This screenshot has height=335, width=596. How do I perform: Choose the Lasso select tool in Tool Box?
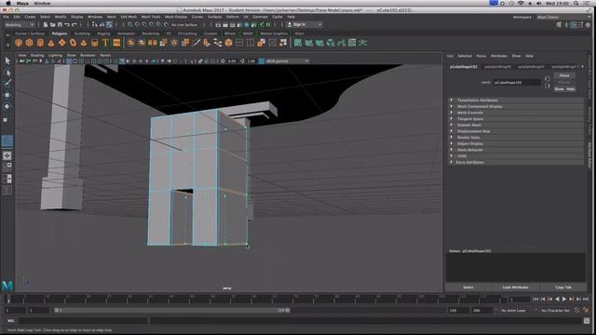(x=7, y=73)
